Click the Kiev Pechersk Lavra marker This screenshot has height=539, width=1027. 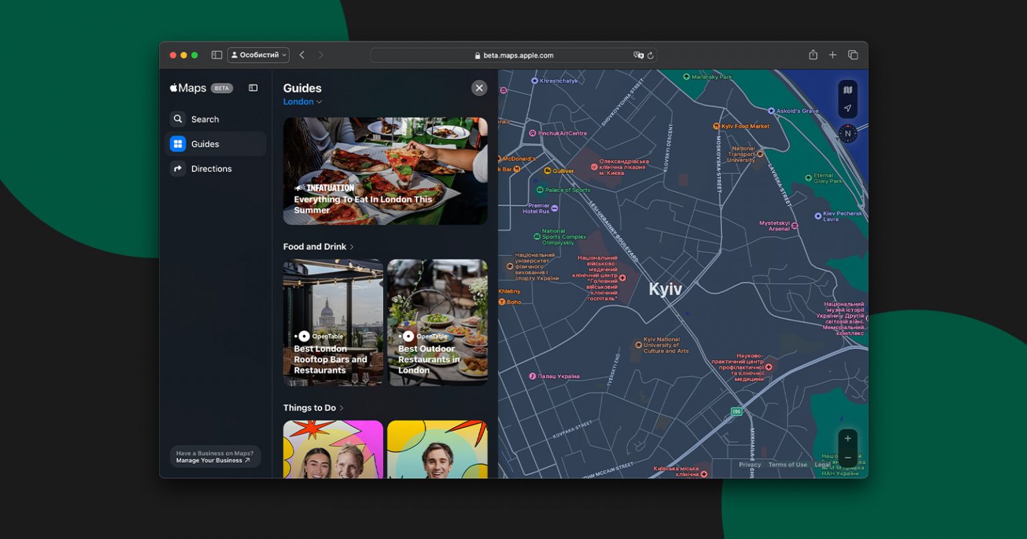tap(818, 216)
